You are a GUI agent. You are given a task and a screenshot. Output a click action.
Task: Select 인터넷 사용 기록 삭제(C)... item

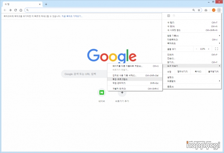(135, 76)
